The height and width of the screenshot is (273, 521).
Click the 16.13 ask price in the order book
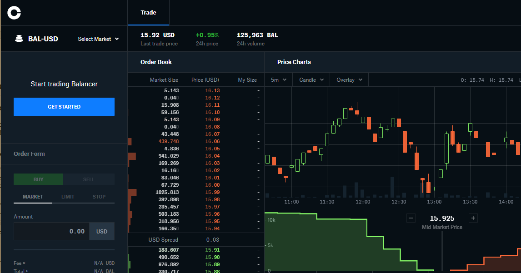click(212, 90)
